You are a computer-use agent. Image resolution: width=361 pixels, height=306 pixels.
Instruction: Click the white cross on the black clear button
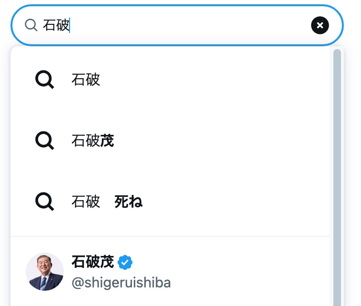(320, 25)
